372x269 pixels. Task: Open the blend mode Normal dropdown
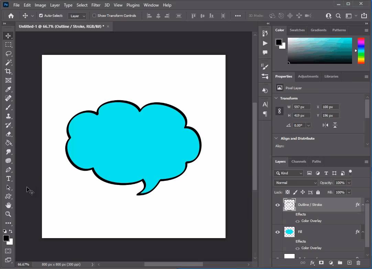pyautogui.click(x=296, y=183)
